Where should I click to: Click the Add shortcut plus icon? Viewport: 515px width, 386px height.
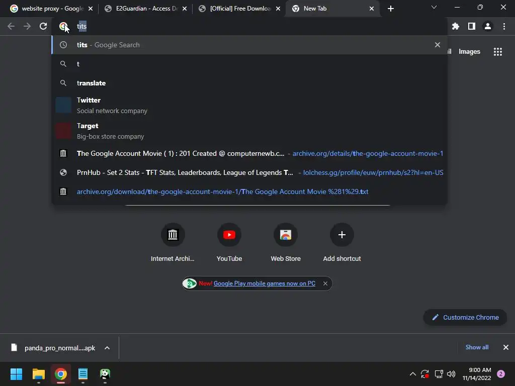342,235
